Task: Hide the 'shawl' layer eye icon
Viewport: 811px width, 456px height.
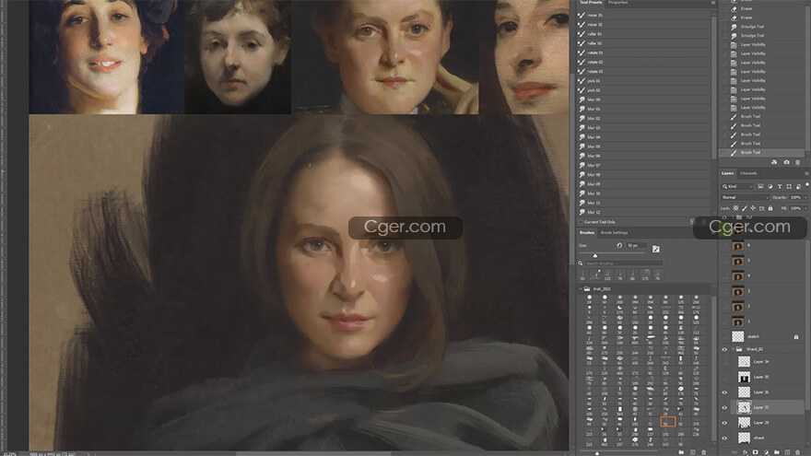Action: tap(724, 438)
